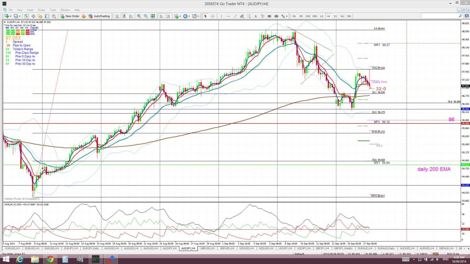Open the Profiles toolbar icon
The height and width of the screenshot is (264, 470).
point(16,16)
